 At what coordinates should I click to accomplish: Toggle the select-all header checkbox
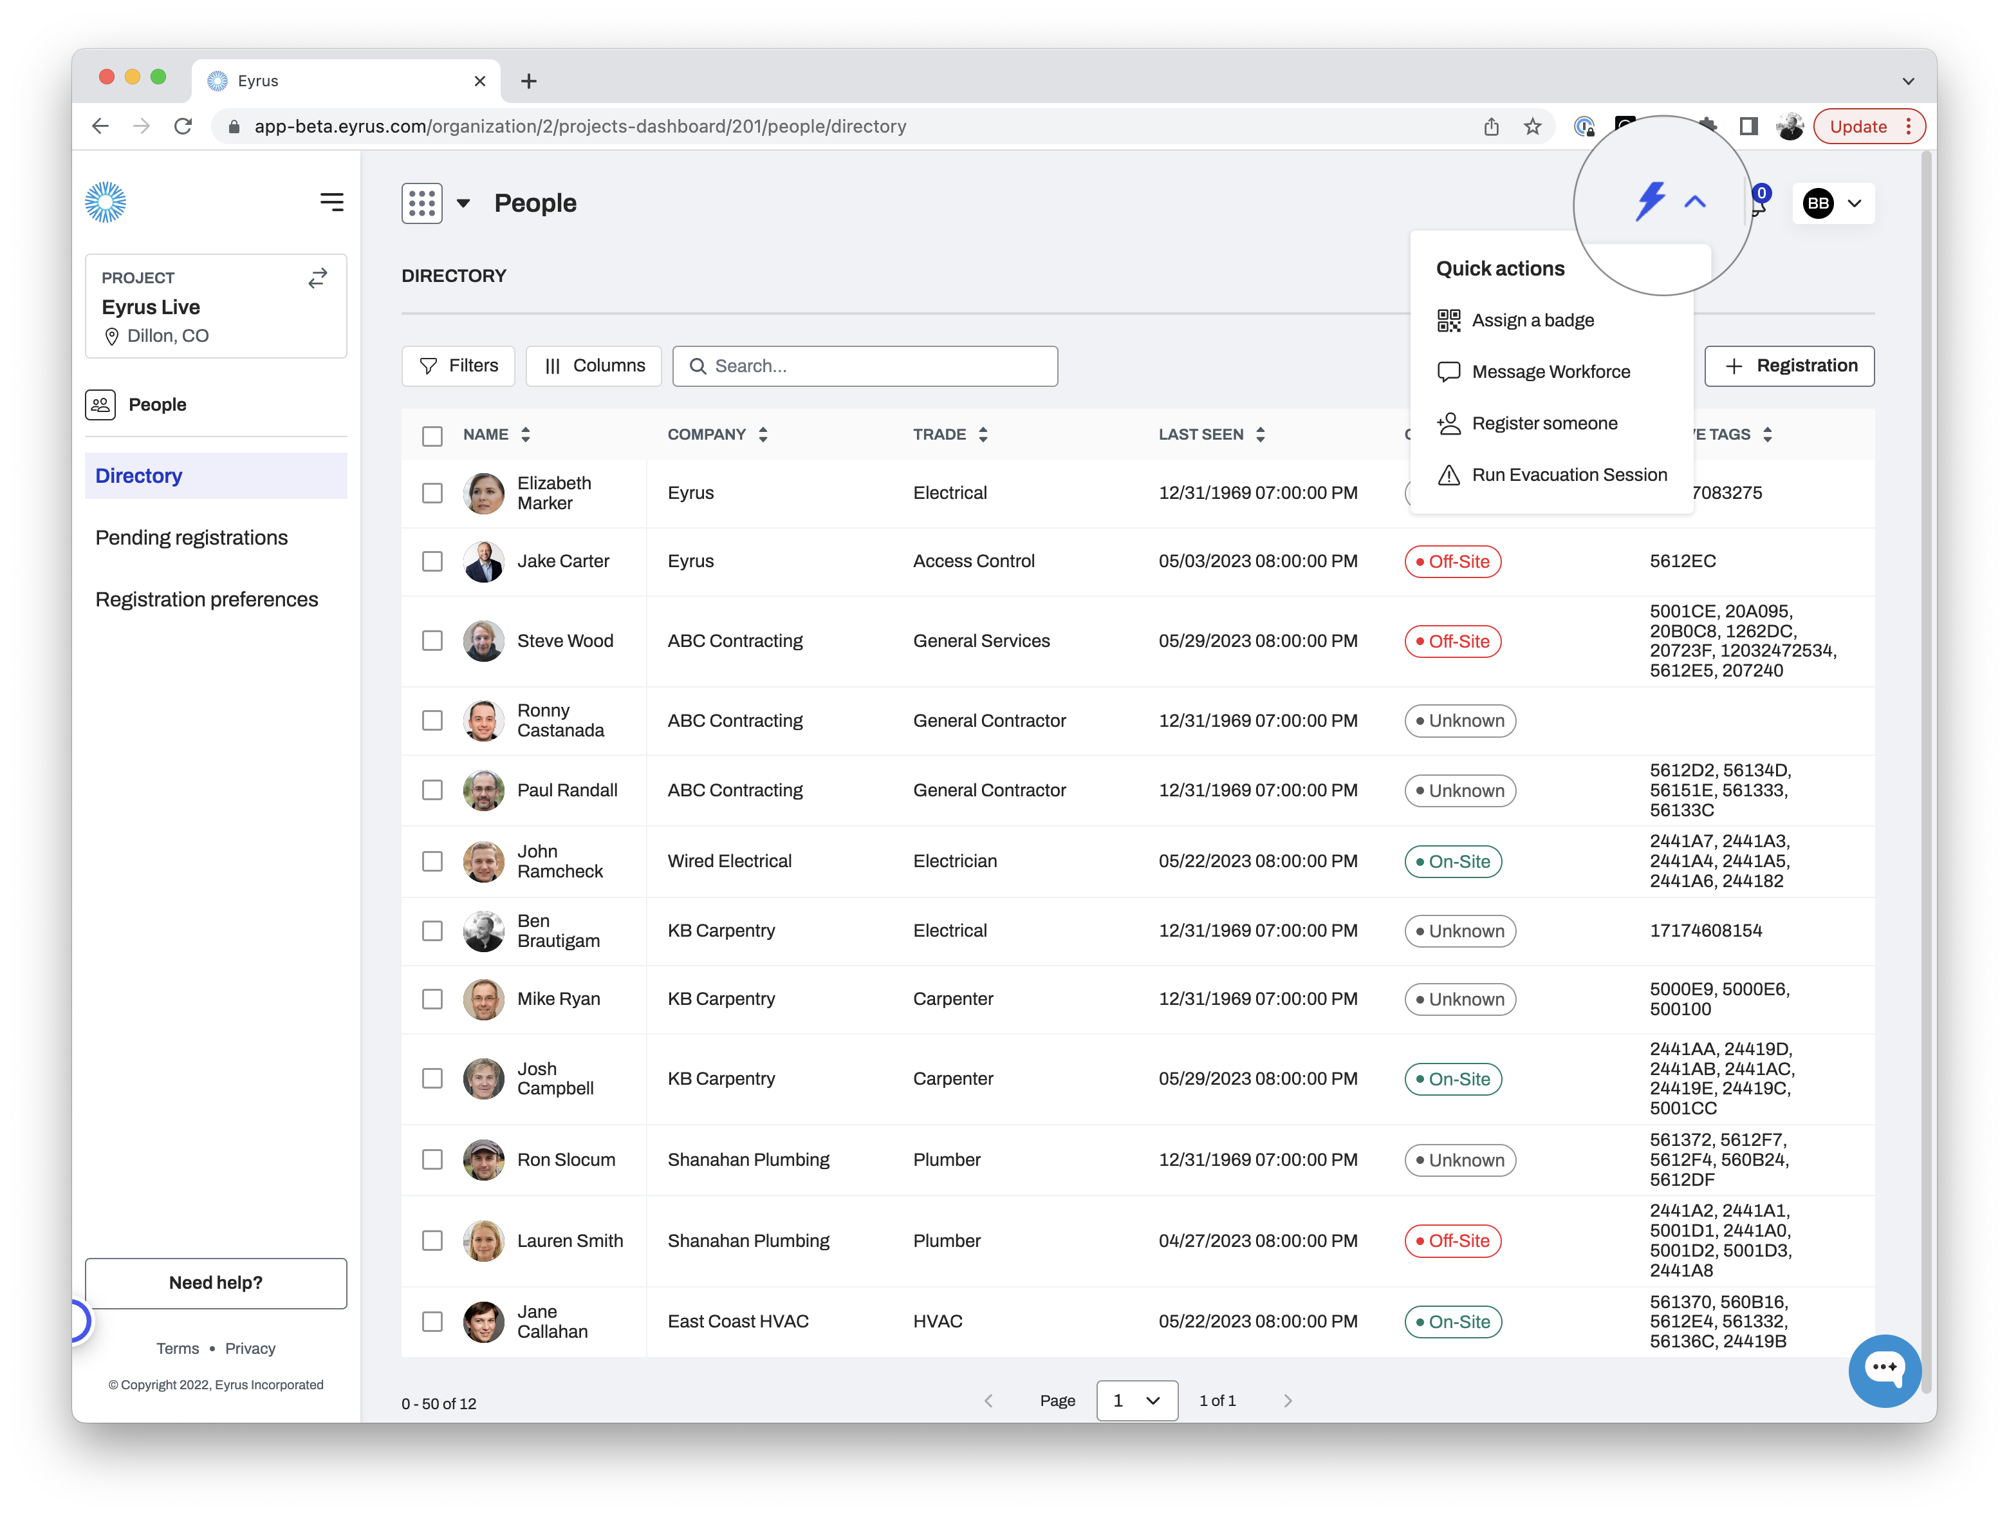click(x=432, y=436)
